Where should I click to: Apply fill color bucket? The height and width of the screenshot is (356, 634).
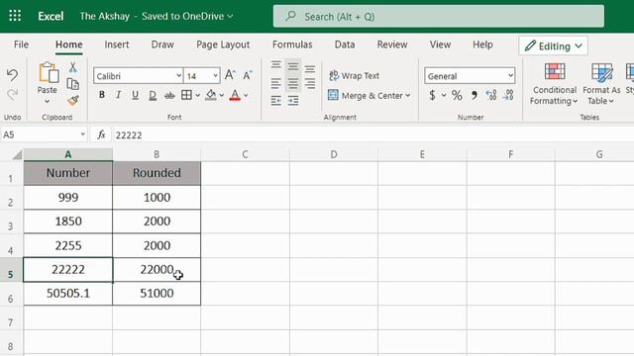[211, 95]
